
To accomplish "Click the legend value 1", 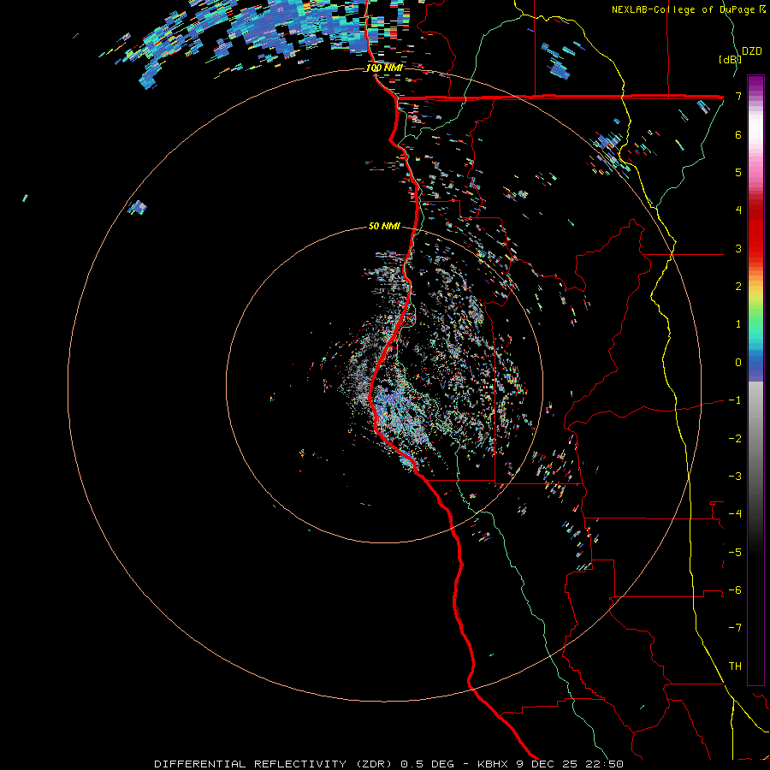I will click(x=738, y=324).
